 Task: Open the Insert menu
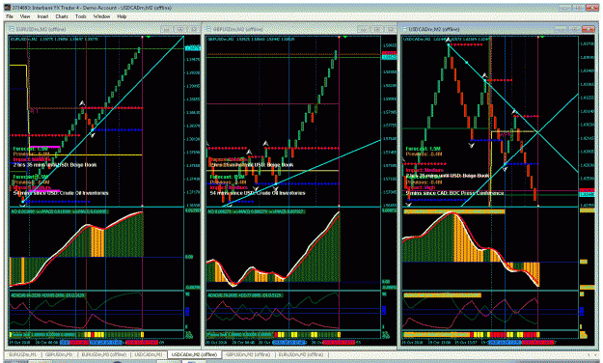point(42,16)
